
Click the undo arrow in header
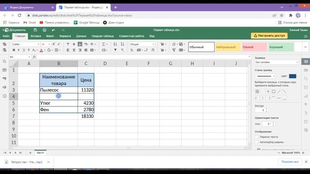click(53, 30)
